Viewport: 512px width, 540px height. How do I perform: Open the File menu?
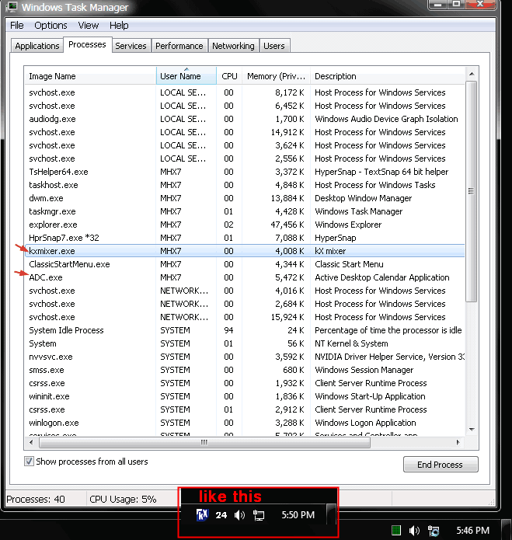pyautogui.click(x=17, y=26)
